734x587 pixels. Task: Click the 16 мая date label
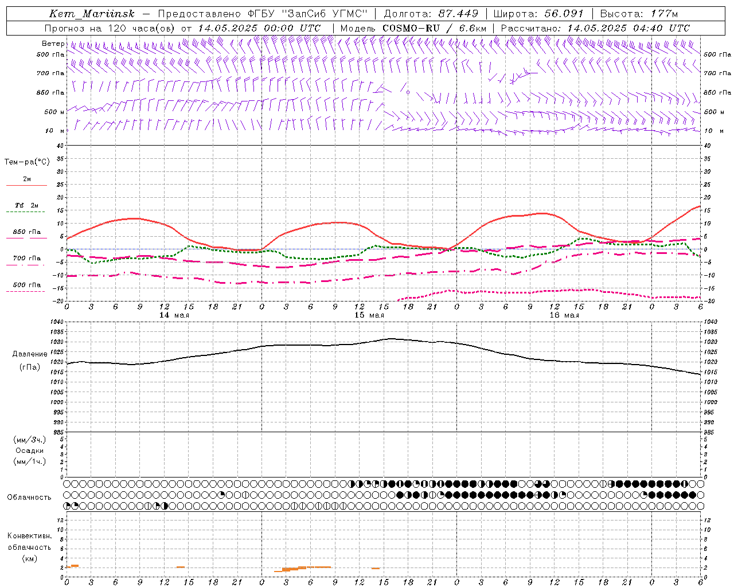click(564, 315)
